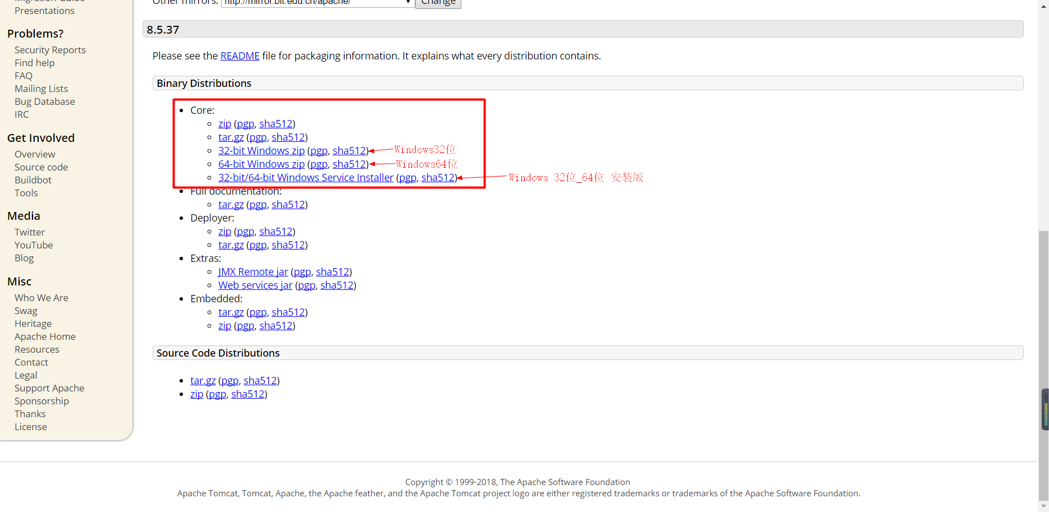
Task: Click the vertical scrollbar thumb
Action: [1043, 365]
